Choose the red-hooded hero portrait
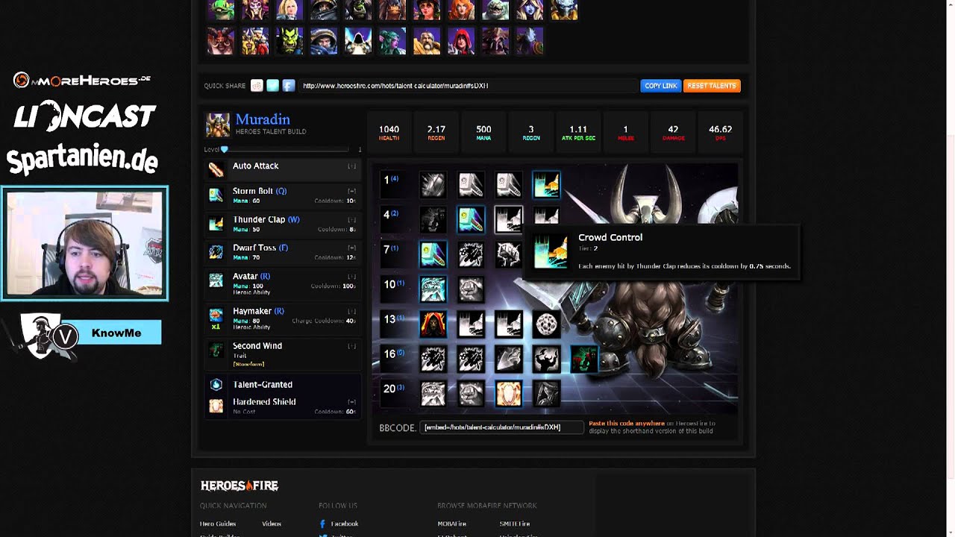The width and height of the screenshot is (955, 537). pos(461,41)
